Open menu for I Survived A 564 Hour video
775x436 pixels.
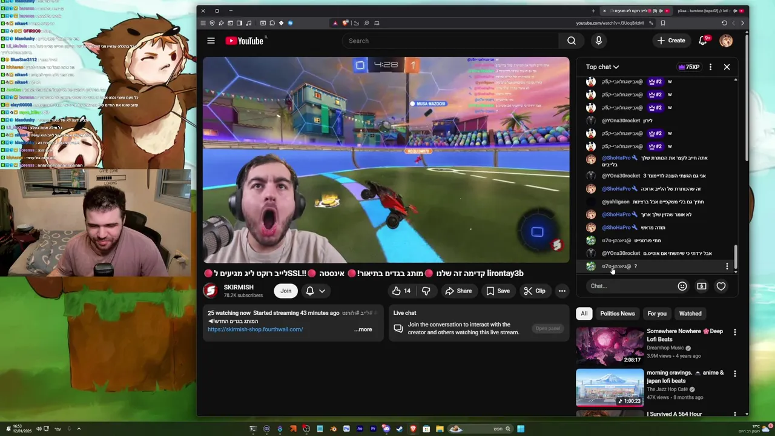[x=735, y=414]
